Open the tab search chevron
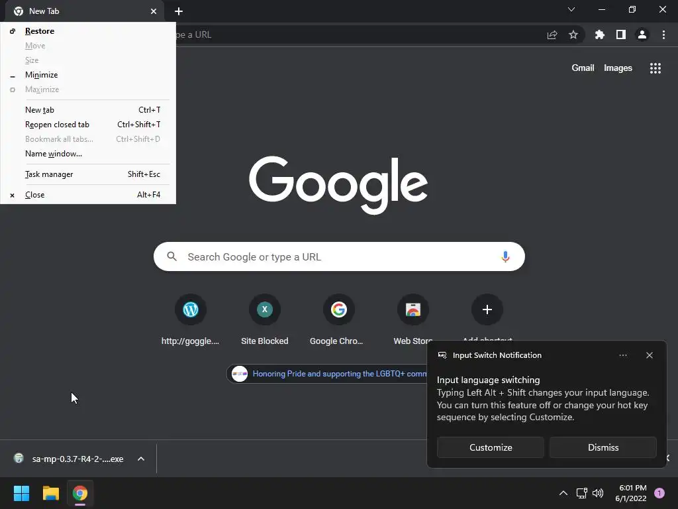678x509 pixels. [571, 9]
